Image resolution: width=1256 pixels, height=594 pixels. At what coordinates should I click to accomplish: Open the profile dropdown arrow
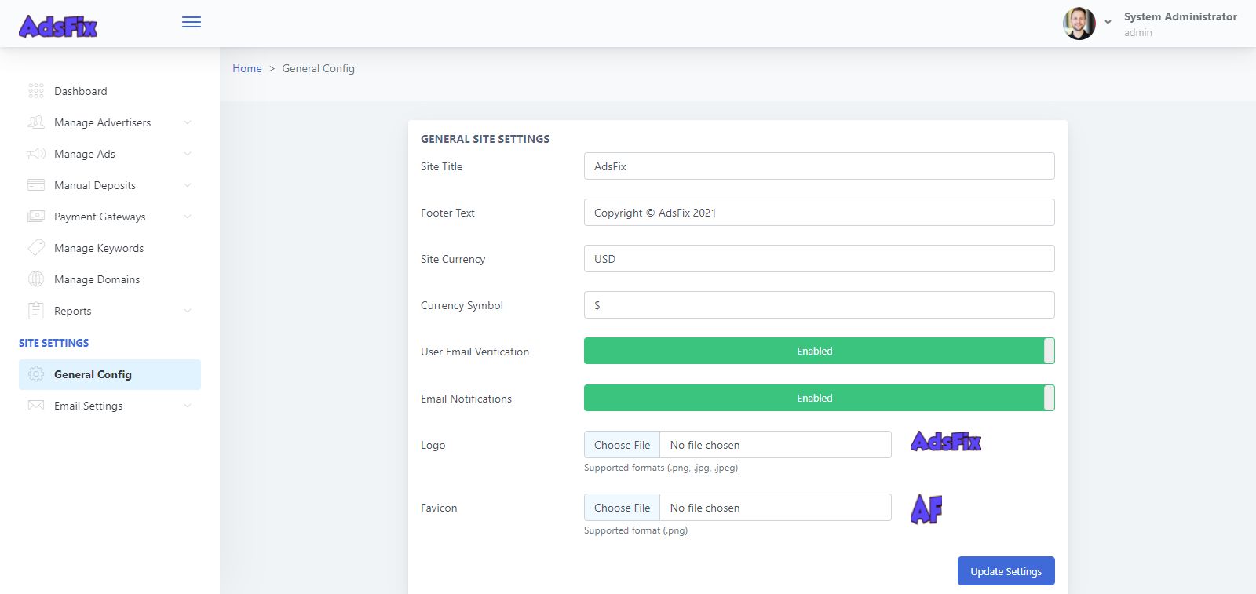click(1108, 23)
